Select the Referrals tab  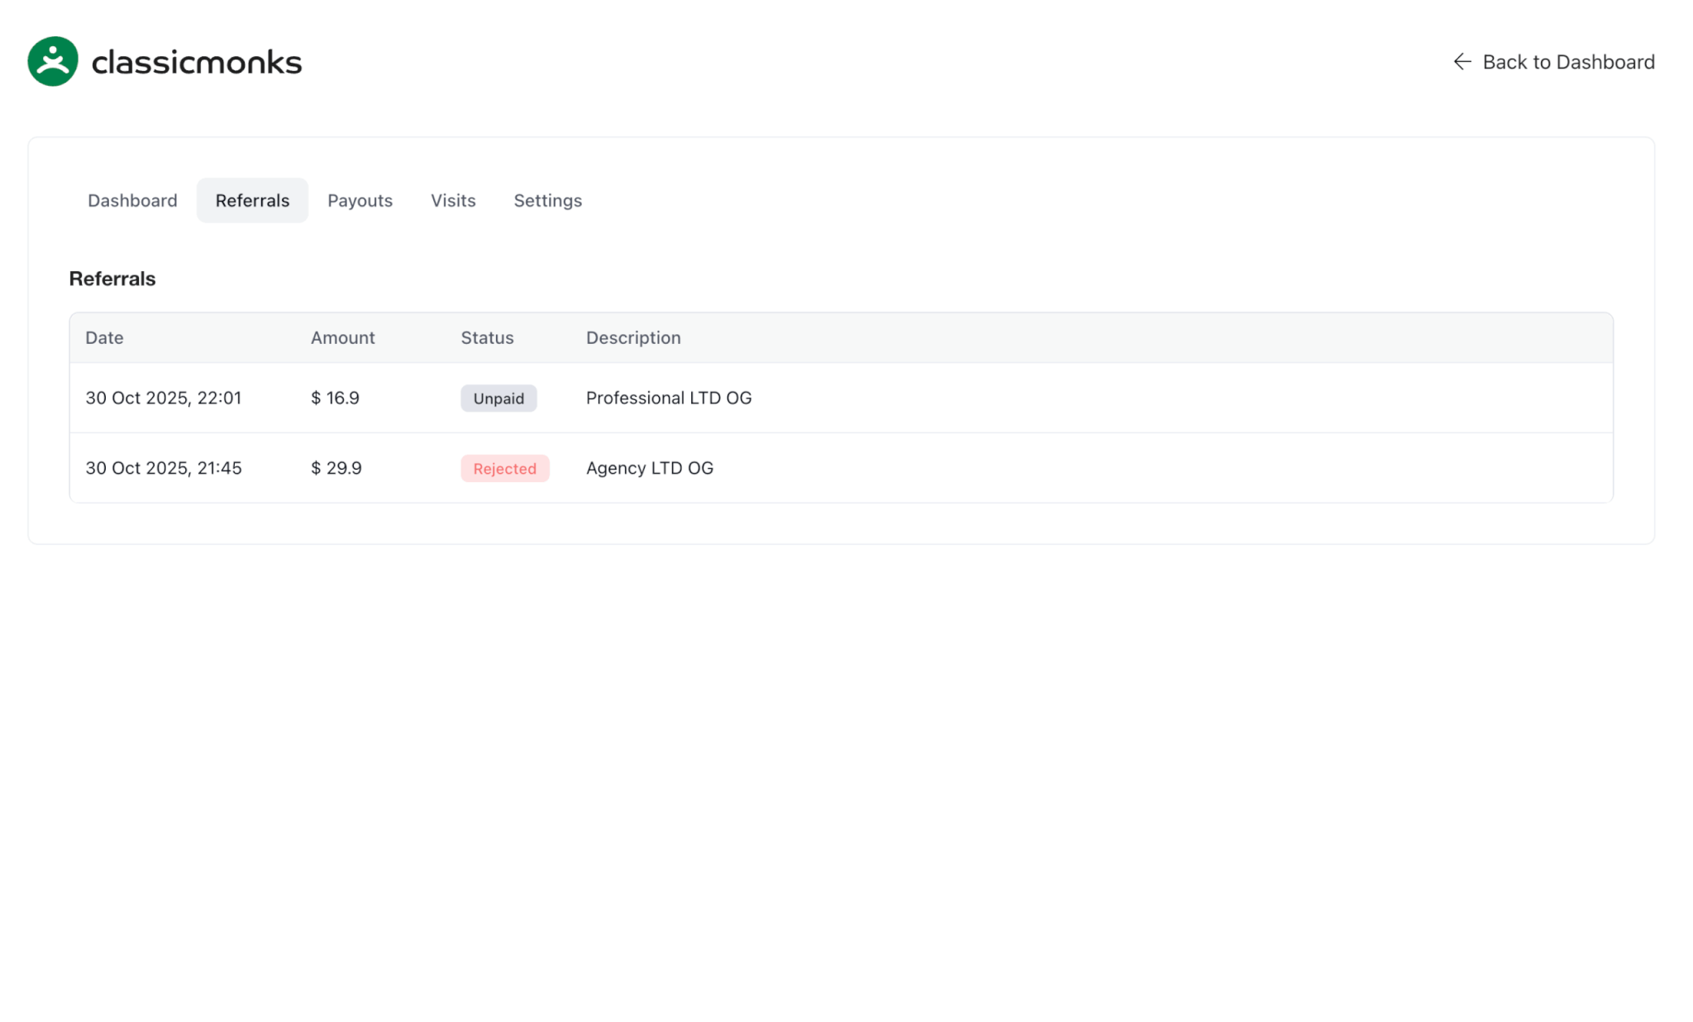252,200
